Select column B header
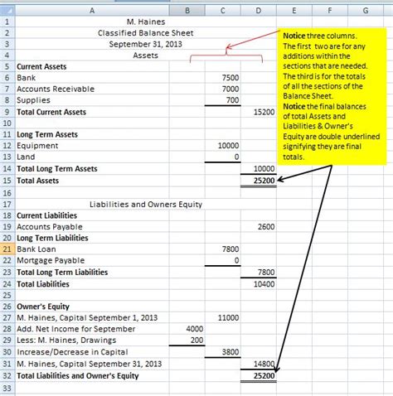This screenshot has height=396, width=393. [x=187, y=11]
